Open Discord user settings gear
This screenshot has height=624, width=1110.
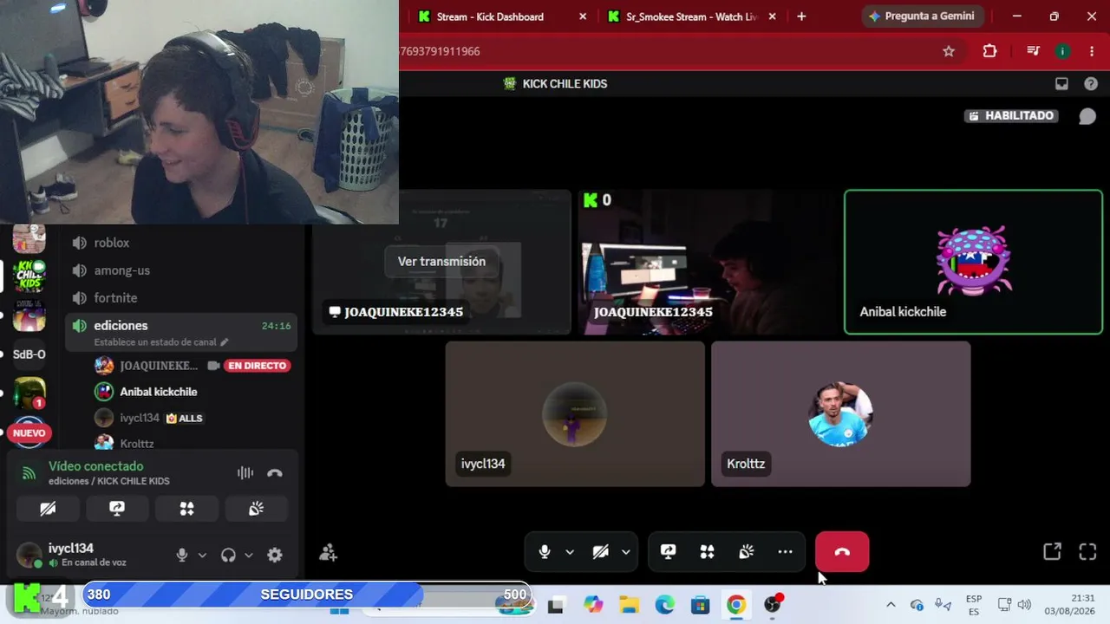[275, 556]
